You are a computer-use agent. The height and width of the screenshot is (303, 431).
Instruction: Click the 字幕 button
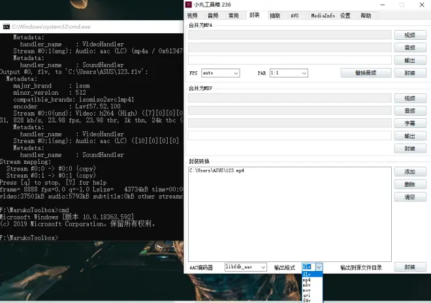(410, 123)
